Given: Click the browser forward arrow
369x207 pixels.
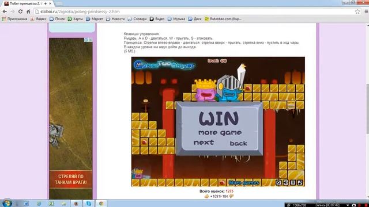Looking at the screenshot, I should 13,11.
